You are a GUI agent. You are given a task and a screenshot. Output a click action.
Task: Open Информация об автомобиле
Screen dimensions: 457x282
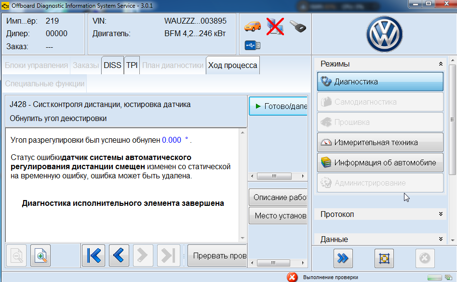[380, 163]
